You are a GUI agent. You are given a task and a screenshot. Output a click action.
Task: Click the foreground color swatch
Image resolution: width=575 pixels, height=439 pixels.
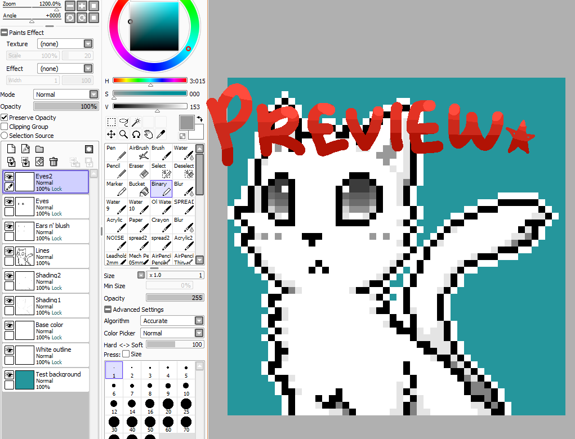[186, 122]
